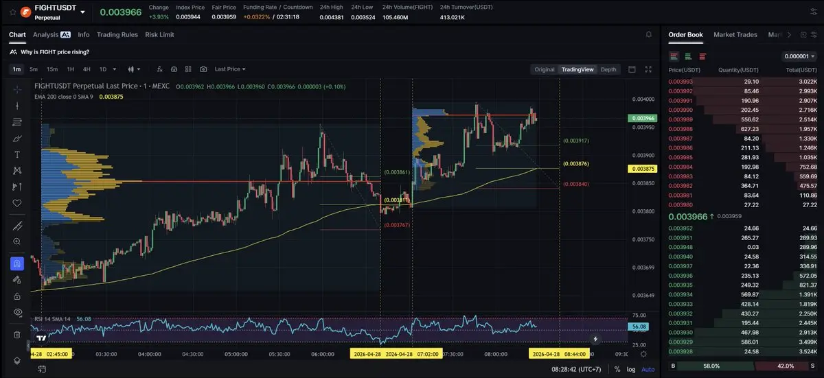824x378 pixels.
Task: Select the 15m timeframe
Action: point(52,69)
